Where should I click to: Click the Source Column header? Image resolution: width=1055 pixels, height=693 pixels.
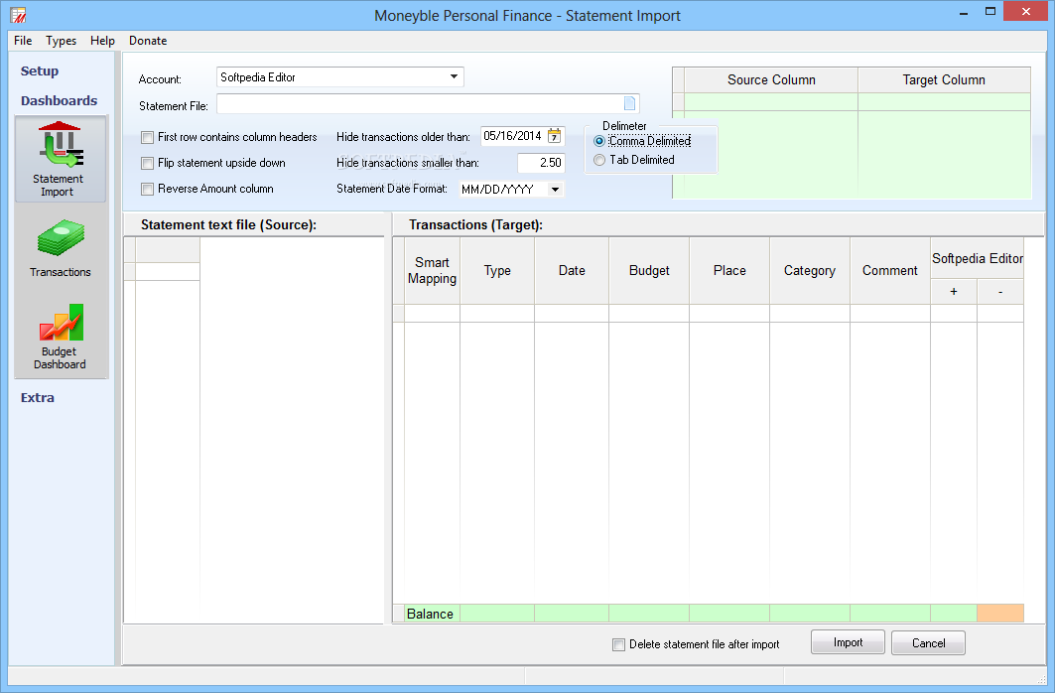coord(771,80)
